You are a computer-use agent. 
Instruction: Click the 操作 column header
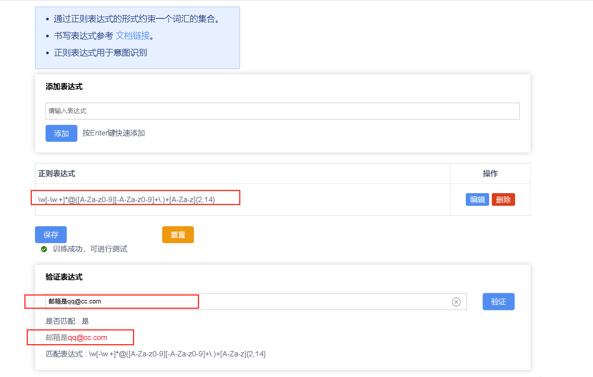pyautogui.click(x=490, y=174)
